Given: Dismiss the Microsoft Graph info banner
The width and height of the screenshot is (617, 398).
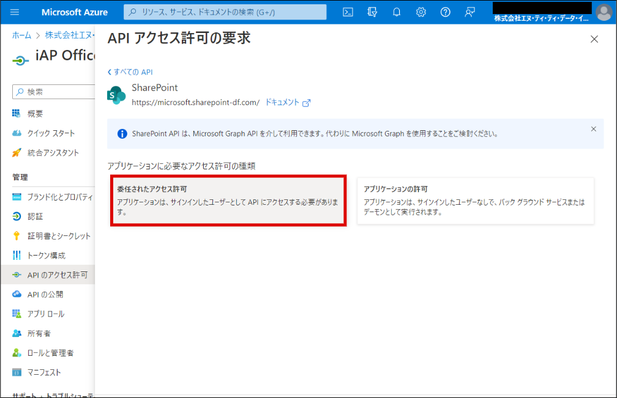Looking at the screenshot, I should tap(593, 129).
